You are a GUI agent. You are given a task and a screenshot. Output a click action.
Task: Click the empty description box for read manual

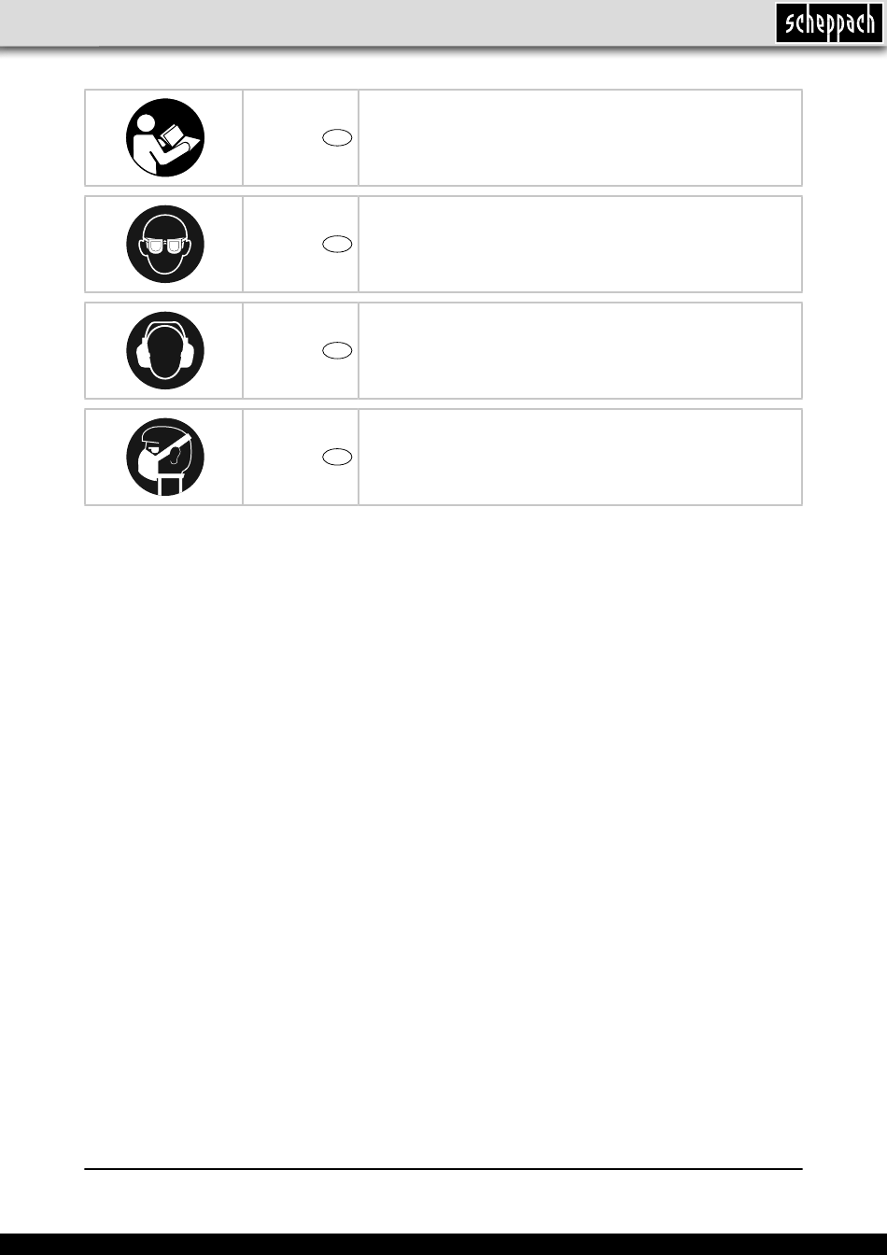[580, 138]
